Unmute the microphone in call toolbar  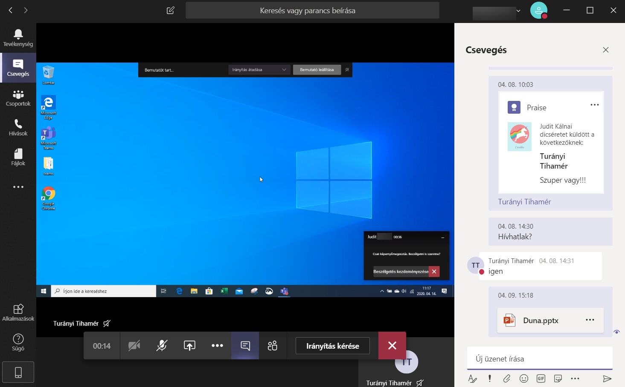tap(162, 346)
